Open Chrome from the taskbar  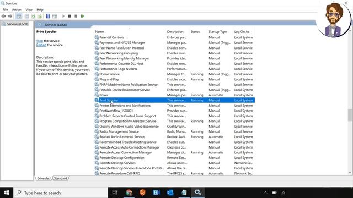(129, 193)
